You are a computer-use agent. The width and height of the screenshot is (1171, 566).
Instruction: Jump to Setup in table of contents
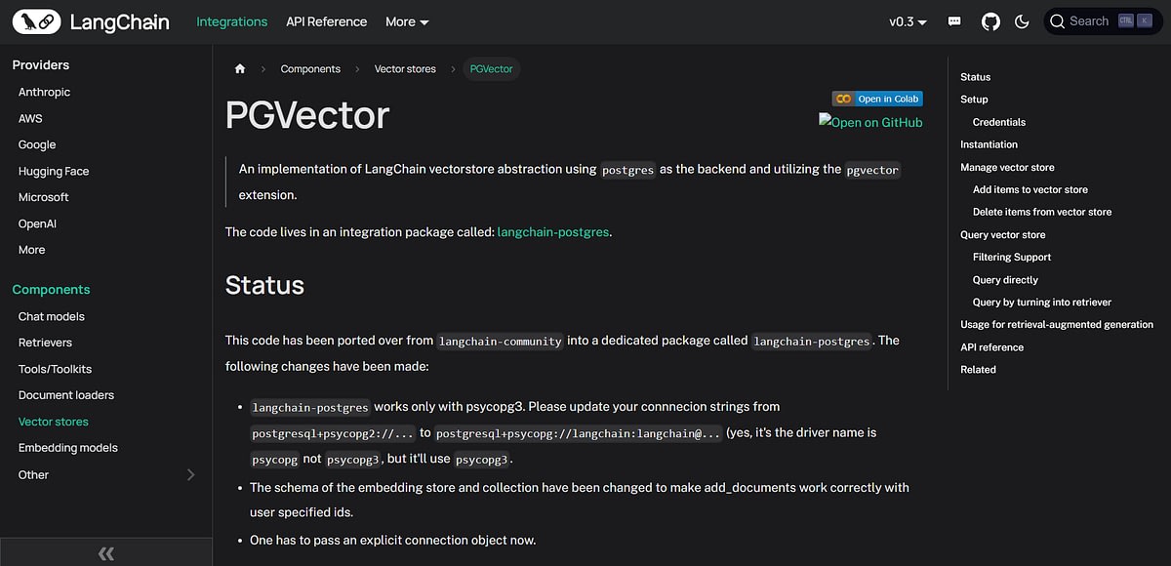coord(974,100)
